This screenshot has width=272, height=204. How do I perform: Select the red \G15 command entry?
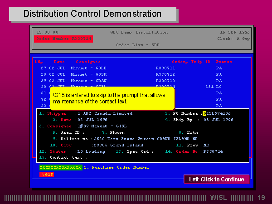click(x=47, y=175)
